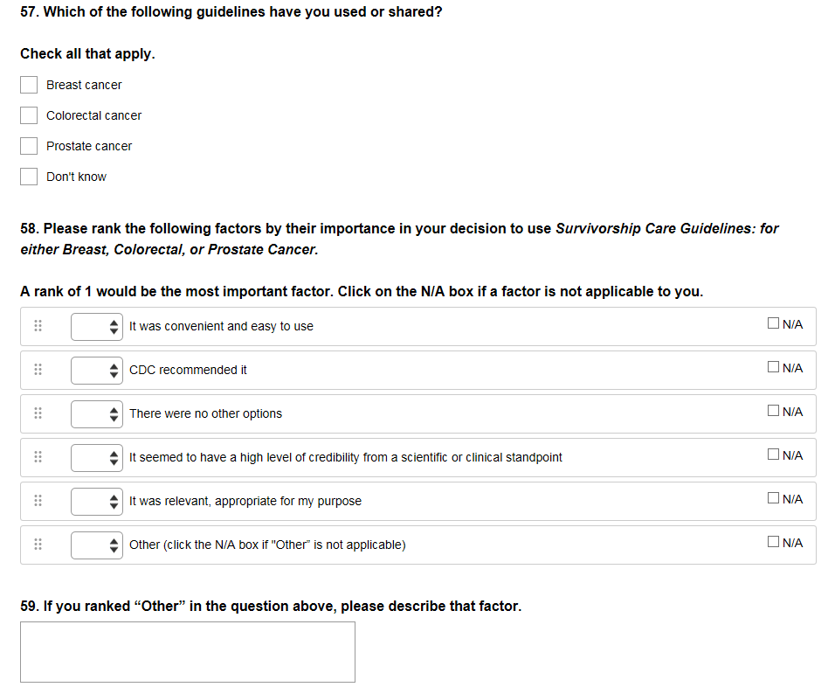Click drag handle beside 'It was convenient' row
This screenshot has width=835, height=694.
point(38,326)
